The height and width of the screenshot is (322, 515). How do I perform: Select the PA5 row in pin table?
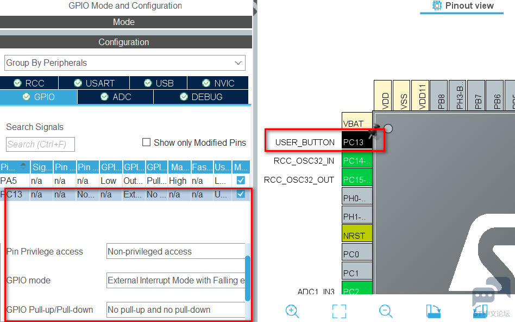click(125, 181)
